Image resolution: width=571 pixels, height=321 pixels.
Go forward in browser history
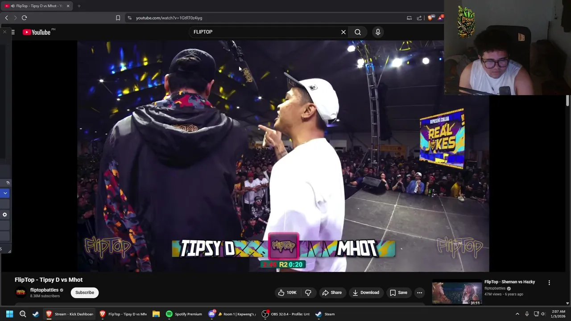[x=15, y=18]
